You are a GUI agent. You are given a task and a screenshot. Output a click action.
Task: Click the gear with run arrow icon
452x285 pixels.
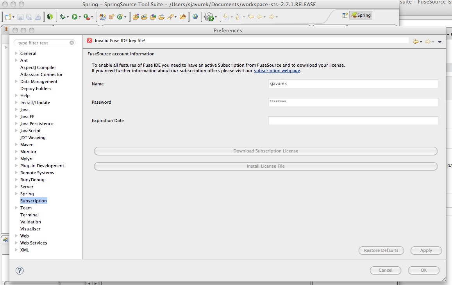tap(209, 17)
